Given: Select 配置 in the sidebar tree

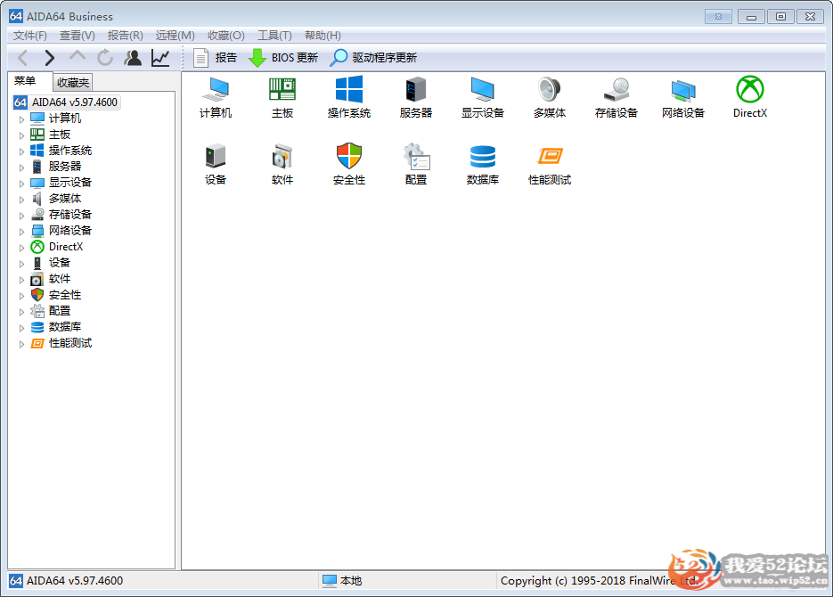Looking at the screenshot, I should (60, 311).
